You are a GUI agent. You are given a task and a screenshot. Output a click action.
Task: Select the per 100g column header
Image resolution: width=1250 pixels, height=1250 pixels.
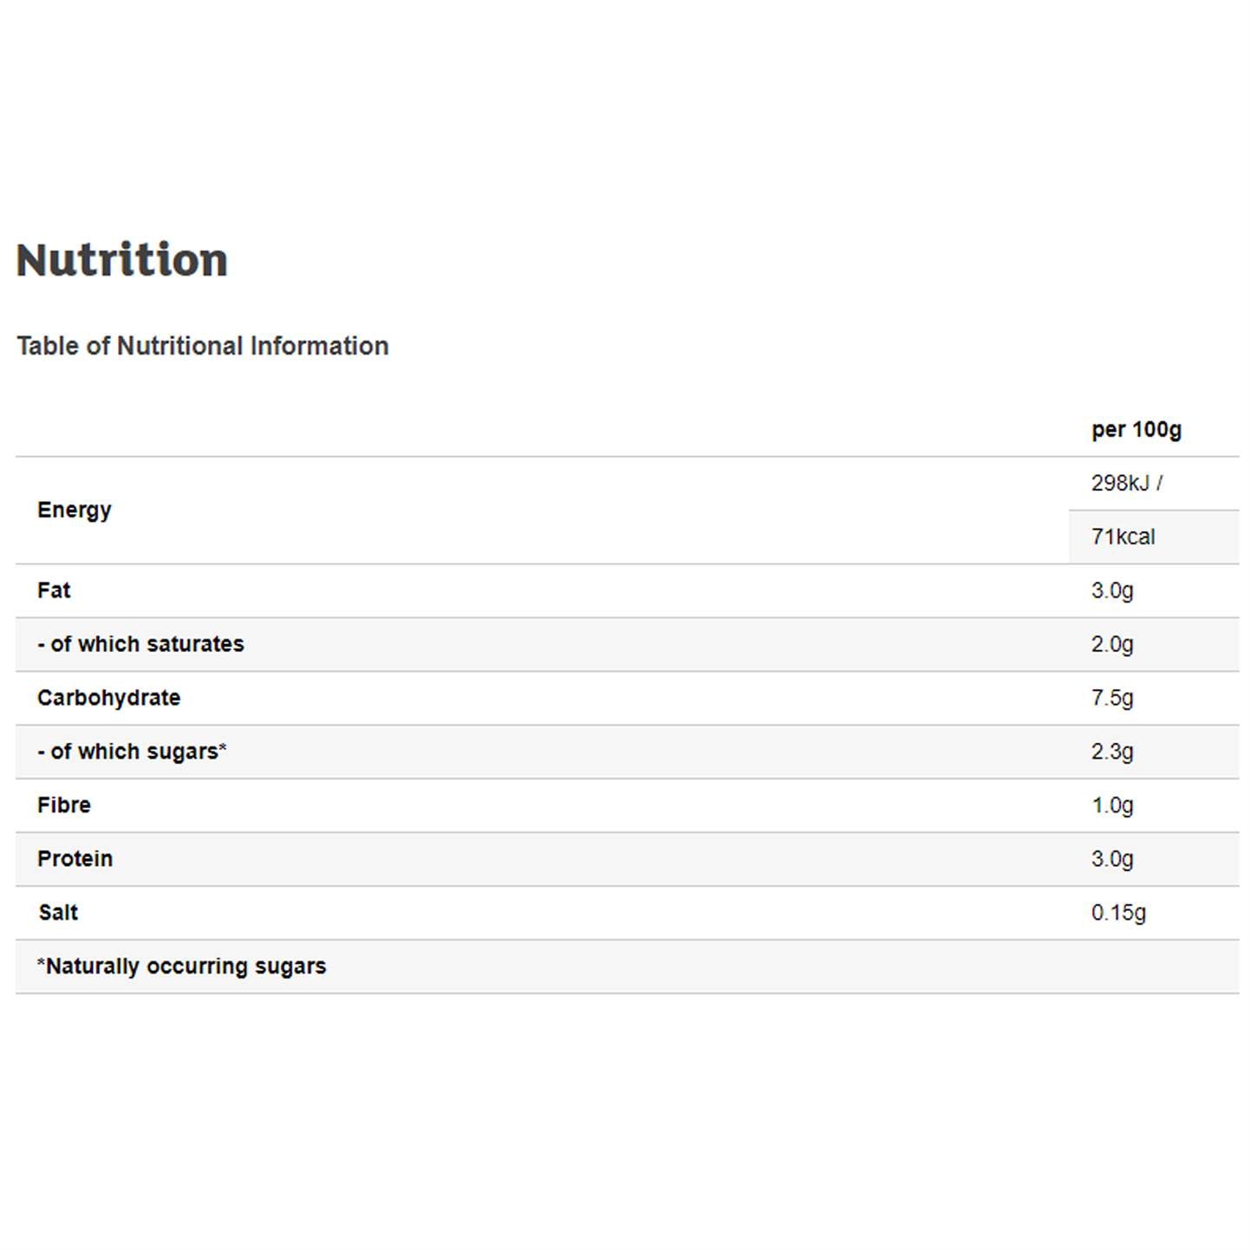pos(1136,429)
